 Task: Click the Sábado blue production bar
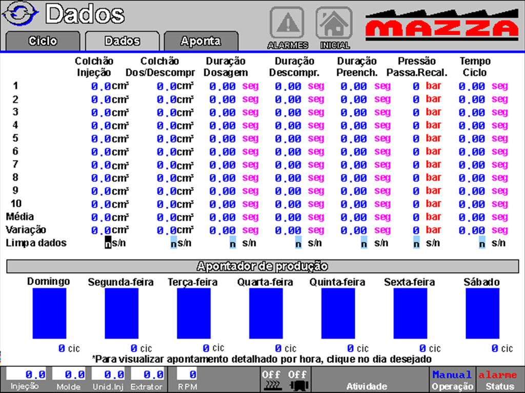point(482,313)
